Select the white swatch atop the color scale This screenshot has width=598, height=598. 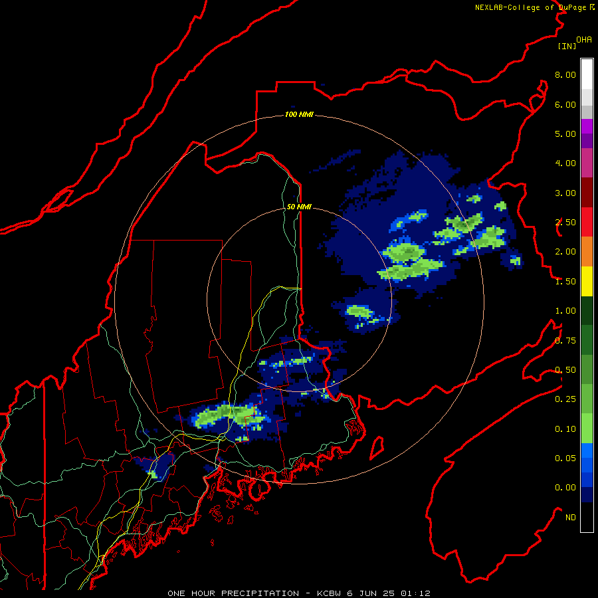pos(587,74)
